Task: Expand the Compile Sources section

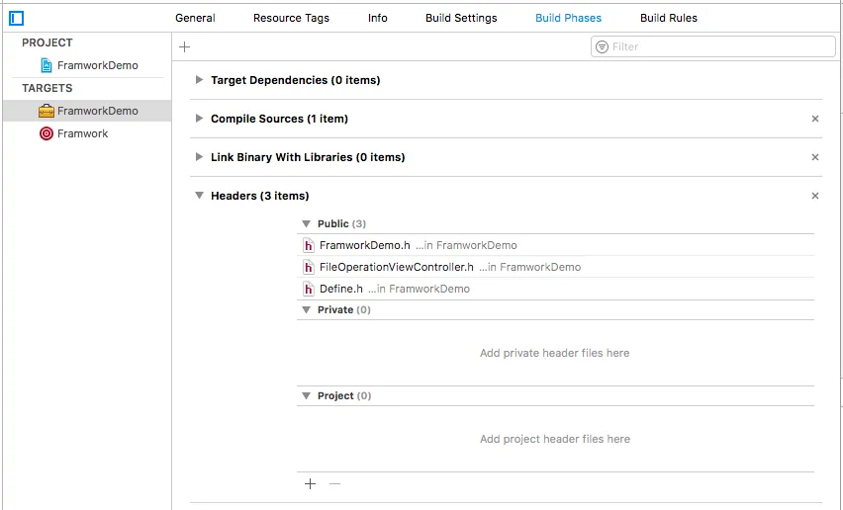Action: tap(200, 119)
